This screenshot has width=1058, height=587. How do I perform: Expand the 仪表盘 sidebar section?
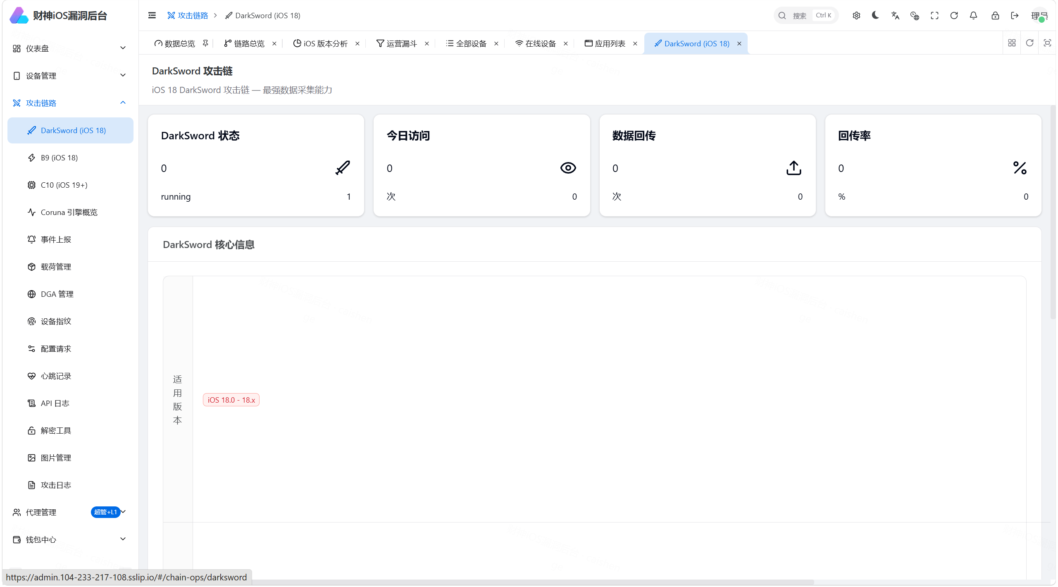pyautogui.click(x=70, y=48)
